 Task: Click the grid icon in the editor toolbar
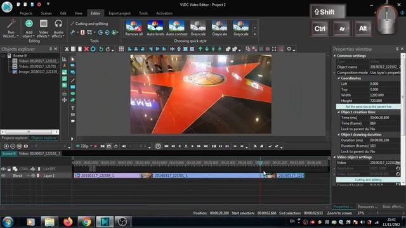click(x=121, y=49)
